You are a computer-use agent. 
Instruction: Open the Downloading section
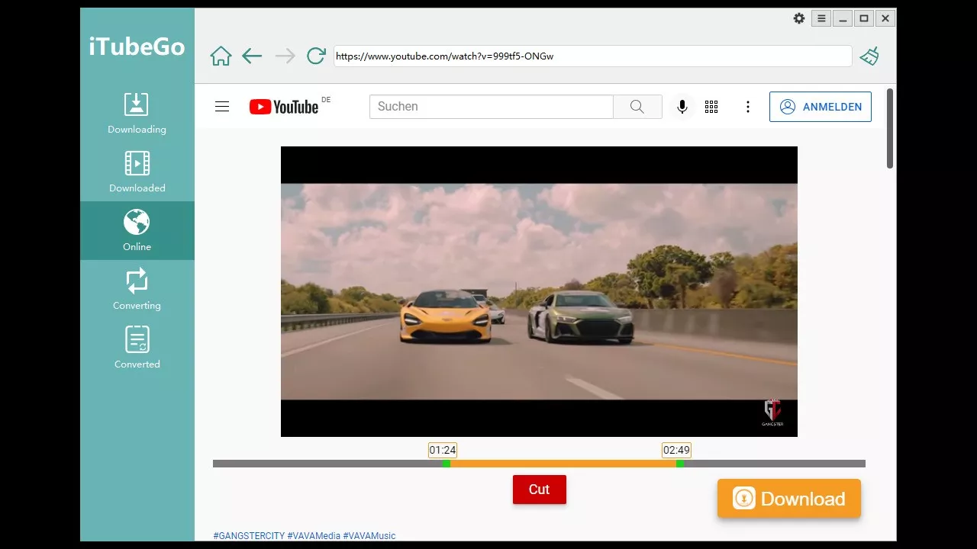pos(137,113)
